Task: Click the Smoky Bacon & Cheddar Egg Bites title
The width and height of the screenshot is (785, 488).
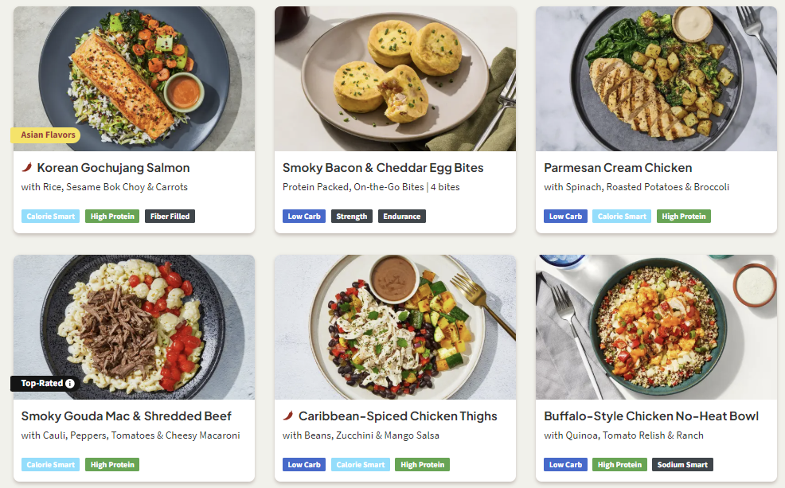Action: (383, 168)
